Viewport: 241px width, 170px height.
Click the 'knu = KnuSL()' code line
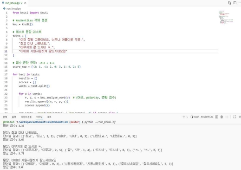click(x=23, y=24)
